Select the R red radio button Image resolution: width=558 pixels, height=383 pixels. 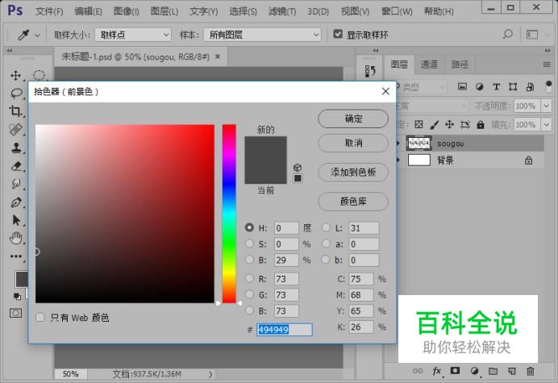click(249, 278)
